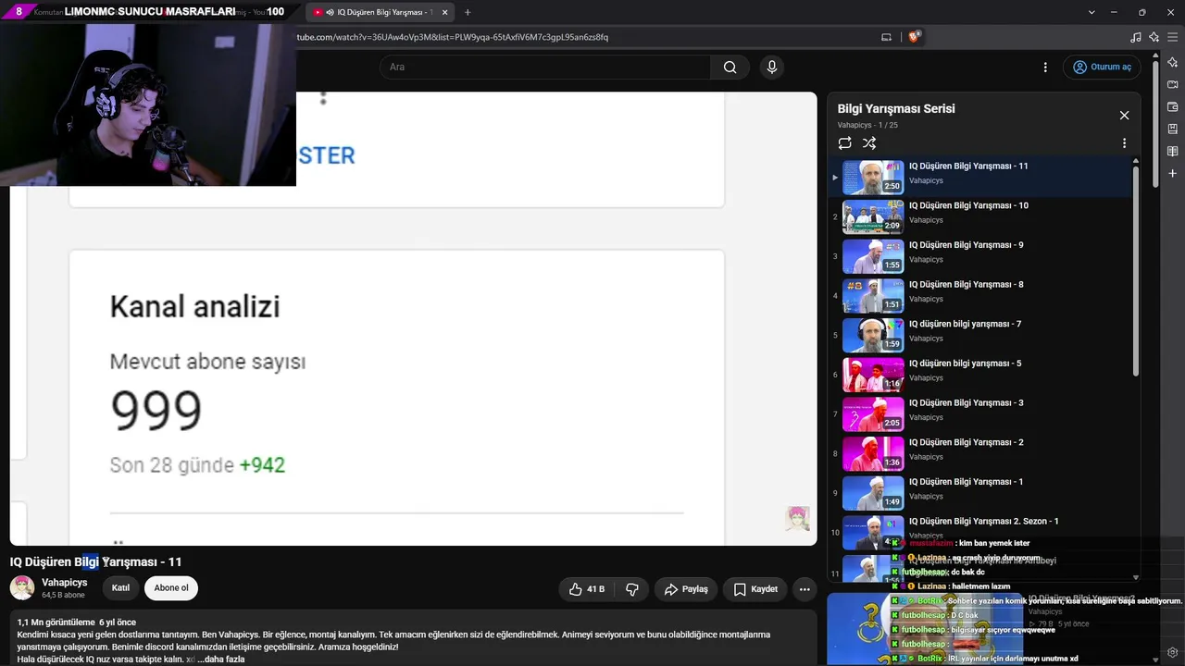1185x666 pixels.
Task: Sign in with the Oturum aç button
Action: (1102, 67)
